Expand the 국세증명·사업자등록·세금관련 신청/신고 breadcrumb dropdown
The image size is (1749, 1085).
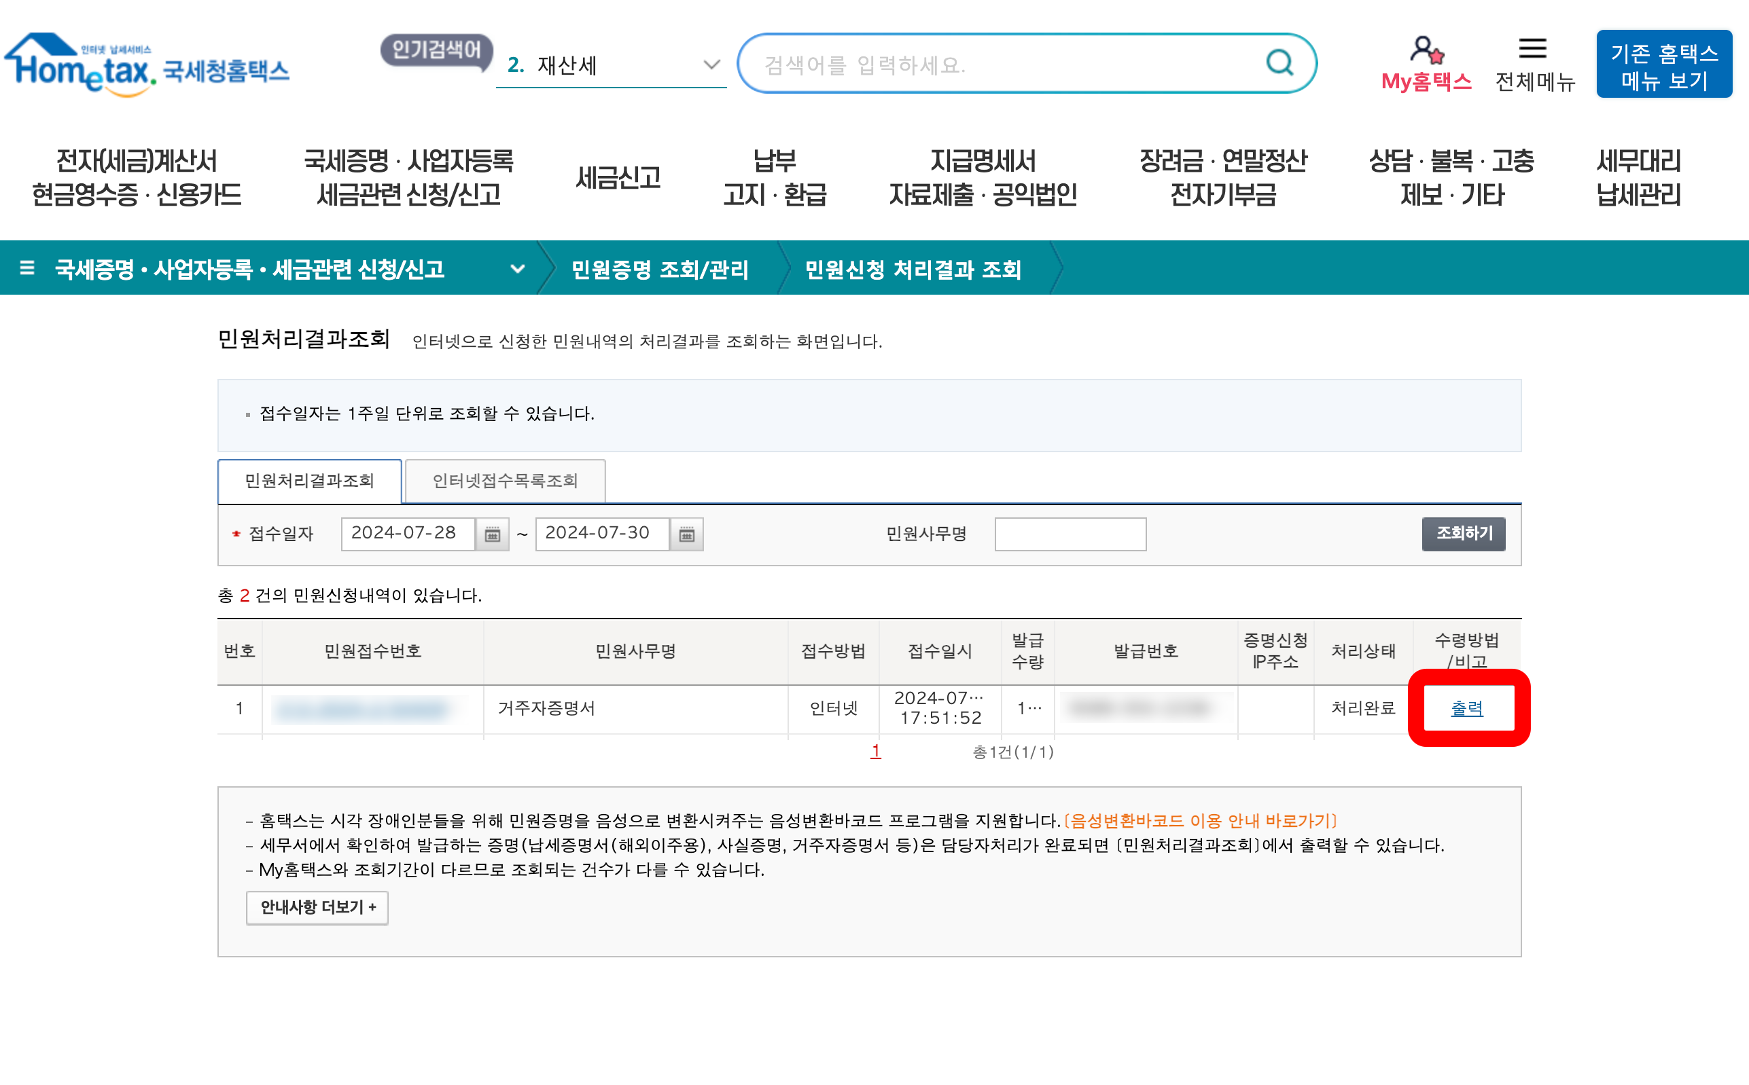point(517,270)
